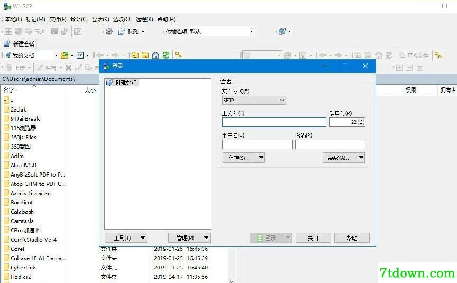Open the Terminal console toolbar icon
Screen dimensions: 457x283
54,31
